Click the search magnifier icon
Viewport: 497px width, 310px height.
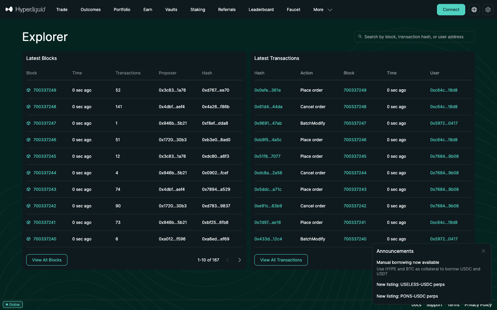coord(360,37)
